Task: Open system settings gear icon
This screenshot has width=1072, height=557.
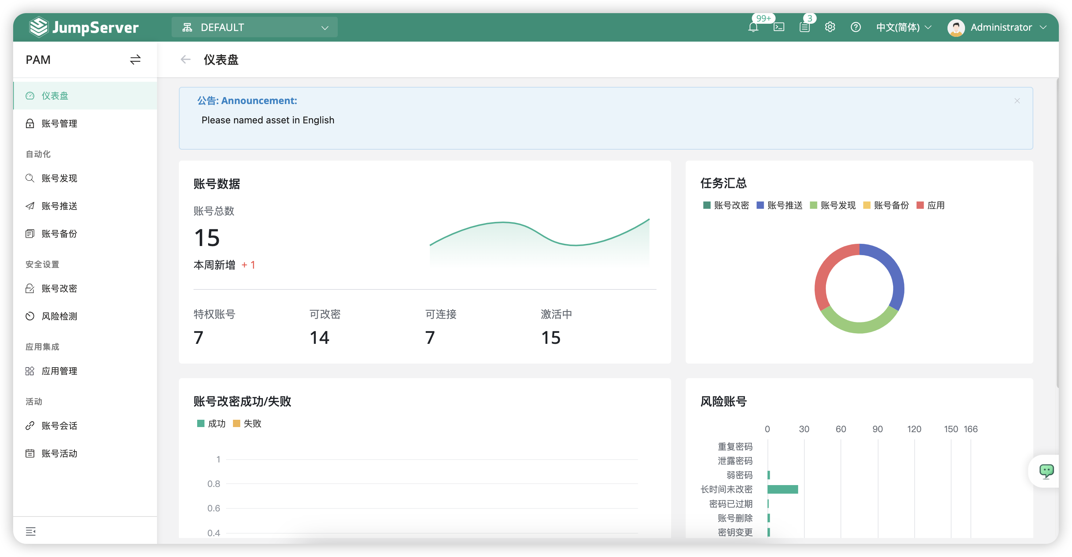Action: 830,27
